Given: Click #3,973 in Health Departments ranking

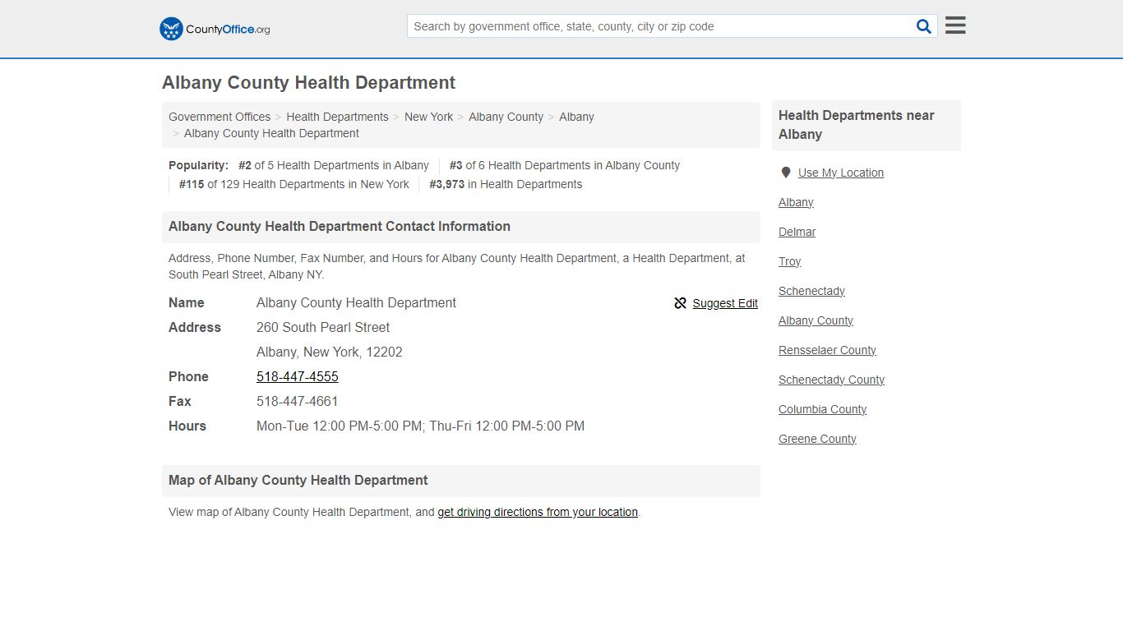Looking at the screenshot, I should click(506, 184).
